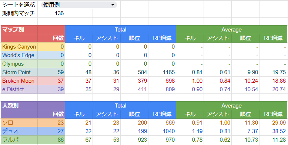Viewport: 288px width, 145px height.
Task: Select フルパ total rank 923
Action: pyautogui.click(x=134, y=140)
